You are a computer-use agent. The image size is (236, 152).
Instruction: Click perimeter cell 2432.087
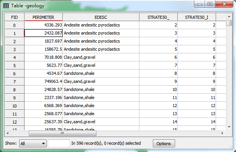(43, 33)
